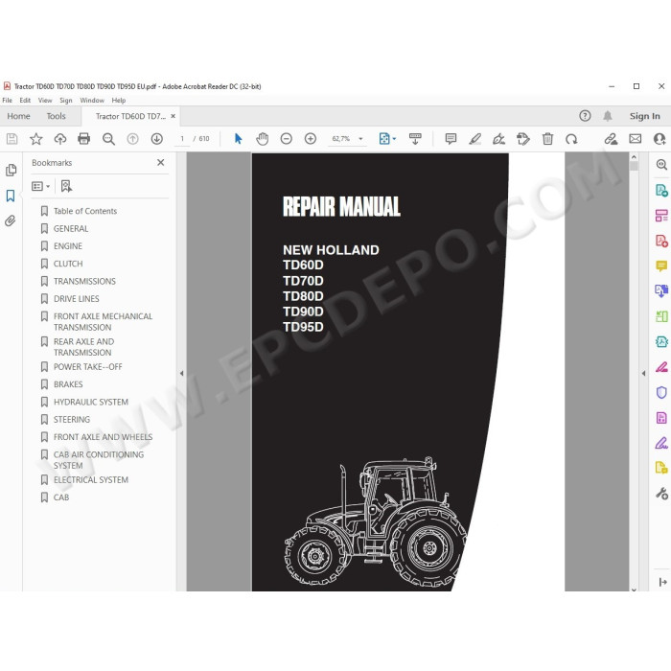The width and height of the screenshot is (671, 671).
Task: Open the bookmarks options dropdown
Action: tap(40, 186)
